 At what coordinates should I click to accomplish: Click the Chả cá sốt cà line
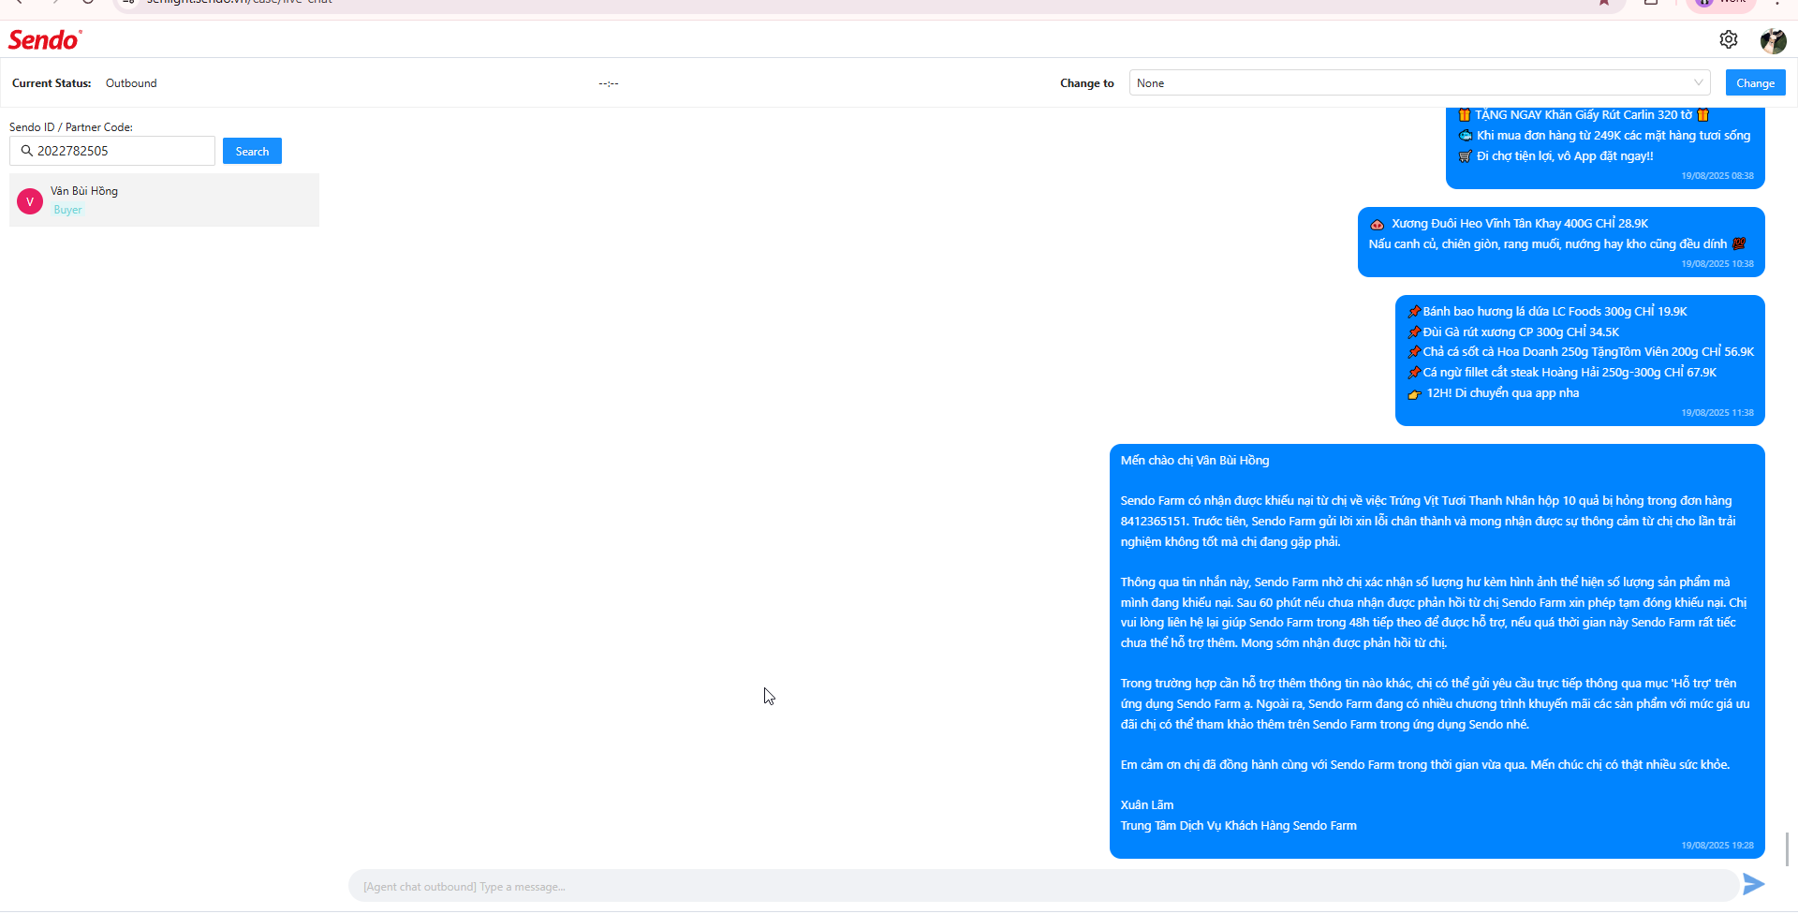(1581, 352)
